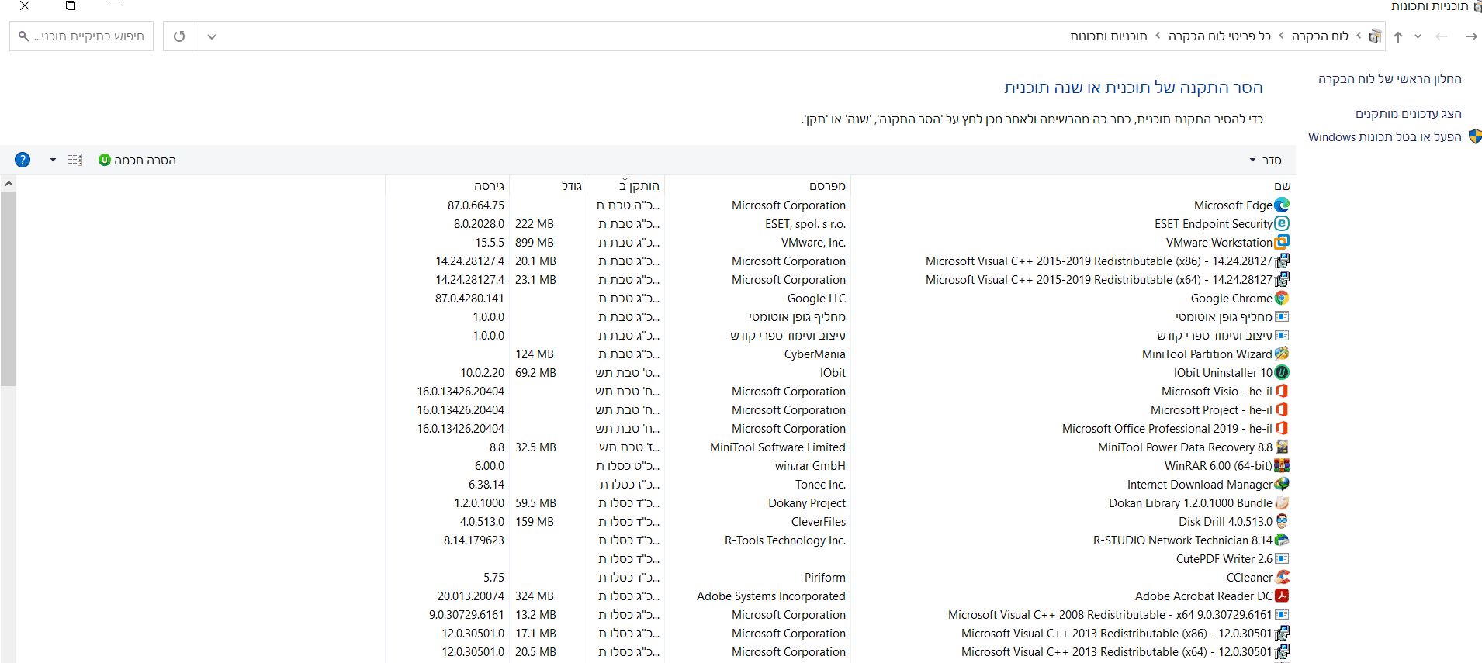Click the VMware Workstation icon
Image resolution: width=1482 pixels, height=663 pixels.
(1282, 242)
